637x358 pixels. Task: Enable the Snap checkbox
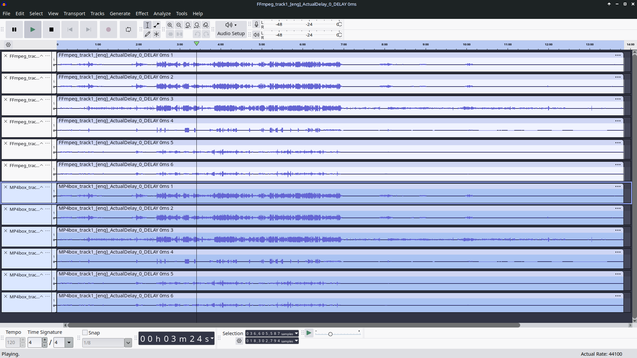pos(85,332)
